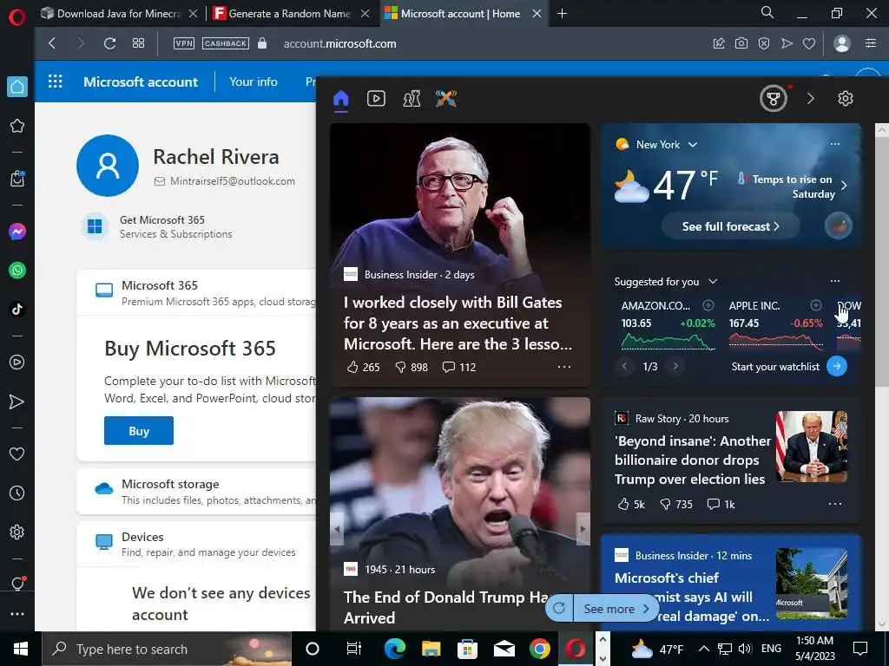This screenshot has height=666, width=889.
Task: Open the rewards trophy icon
Action: 774,99
